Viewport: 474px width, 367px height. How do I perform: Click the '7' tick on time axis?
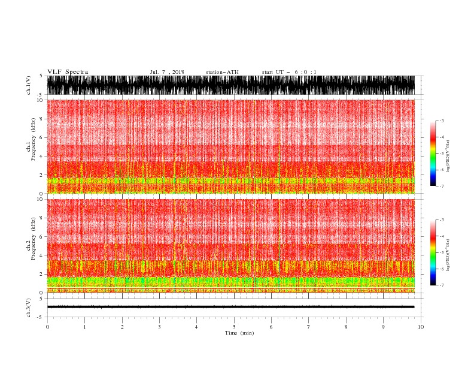[309, 327]
